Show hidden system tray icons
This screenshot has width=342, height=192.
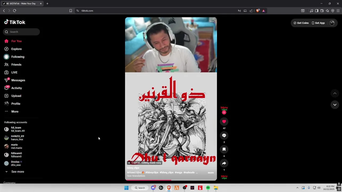click(297, 188)
